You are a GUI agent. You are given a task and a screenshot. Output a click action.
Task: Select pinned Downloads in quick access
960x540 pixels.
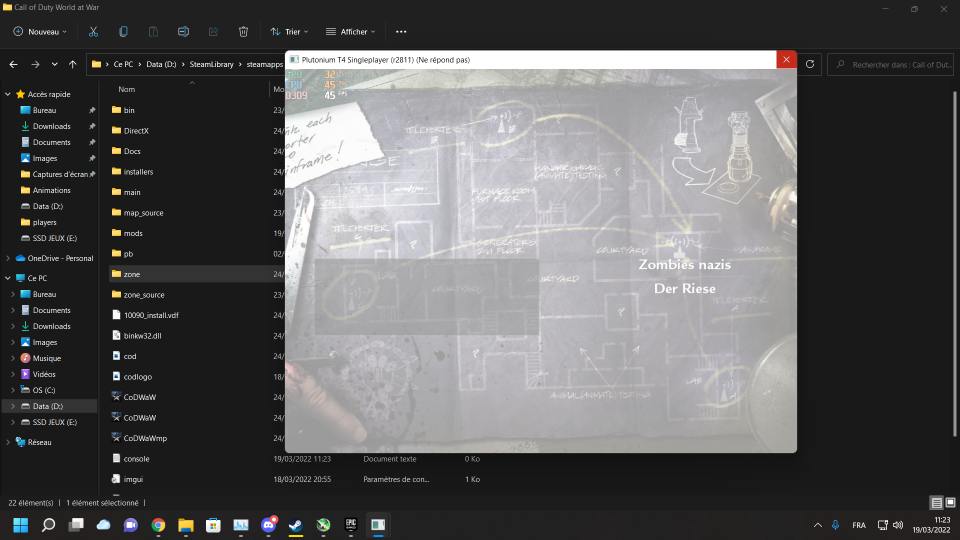51,126
